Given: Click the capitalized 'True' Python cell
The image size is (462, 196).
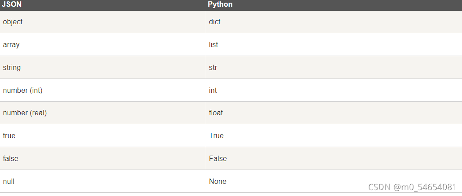Looking at the screenshot, I should 216,135.
